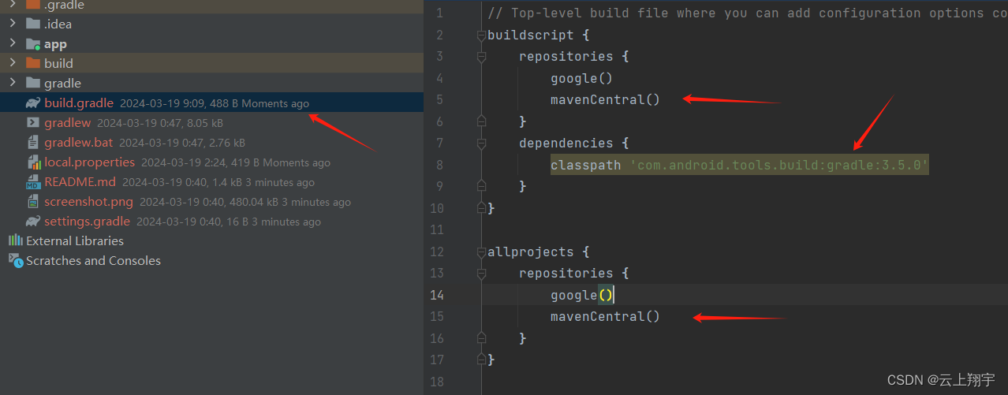
Task: Click the orange build folder icon
Action: [32, 63]
